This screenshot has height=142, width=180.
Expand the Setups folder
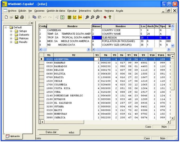[11, 31]
